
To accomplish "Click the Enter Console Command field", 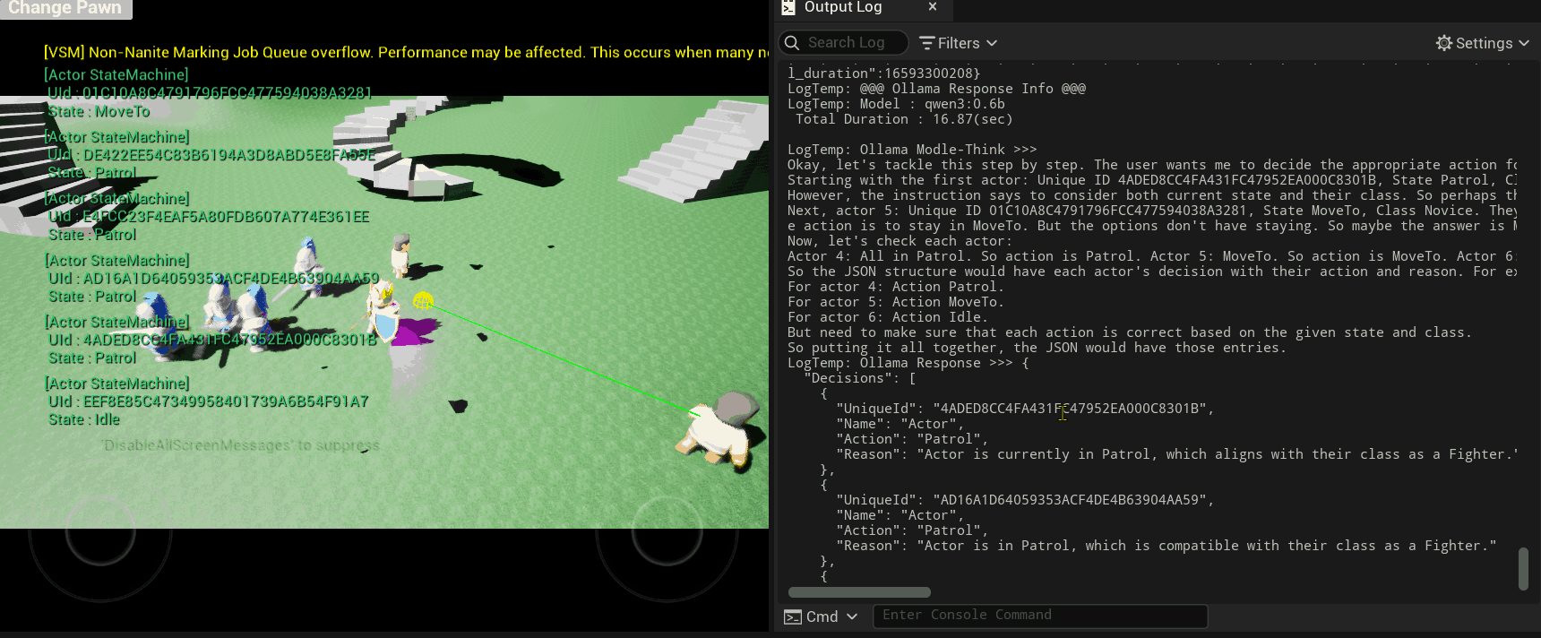I will pyautogui.click(x=1039, y=616).
